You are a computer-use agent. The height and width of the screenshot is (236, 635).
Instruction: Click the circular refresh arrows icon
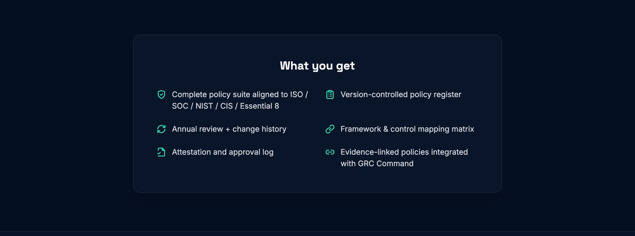click(x=161, y=129)
